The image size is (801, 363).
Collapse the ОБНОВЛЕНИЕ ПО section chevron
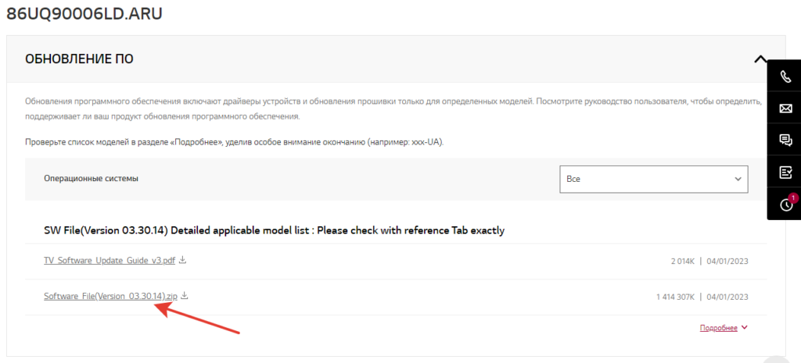(x=758, y=59)
